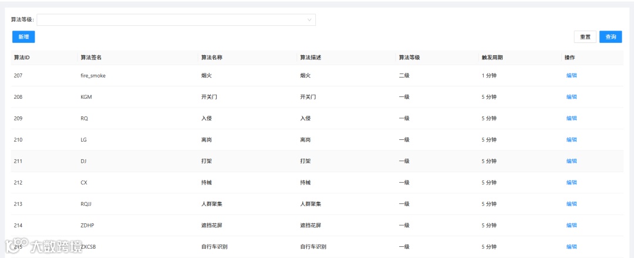Click the KGM signature cell
634x258 pixels.
tap(86, 97)
